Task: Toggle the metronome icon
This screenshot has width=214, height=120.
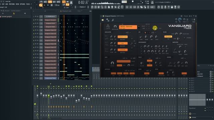Action: coord(41,2)
